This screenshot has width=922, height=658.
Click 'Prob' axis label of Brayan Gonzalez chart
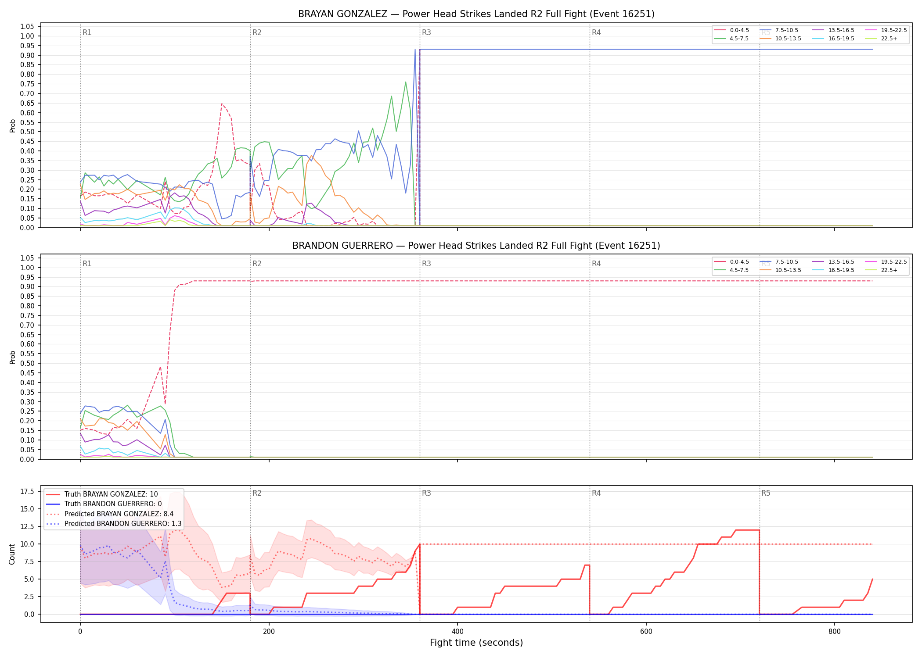pyautogui.click(x=12, y=125)
